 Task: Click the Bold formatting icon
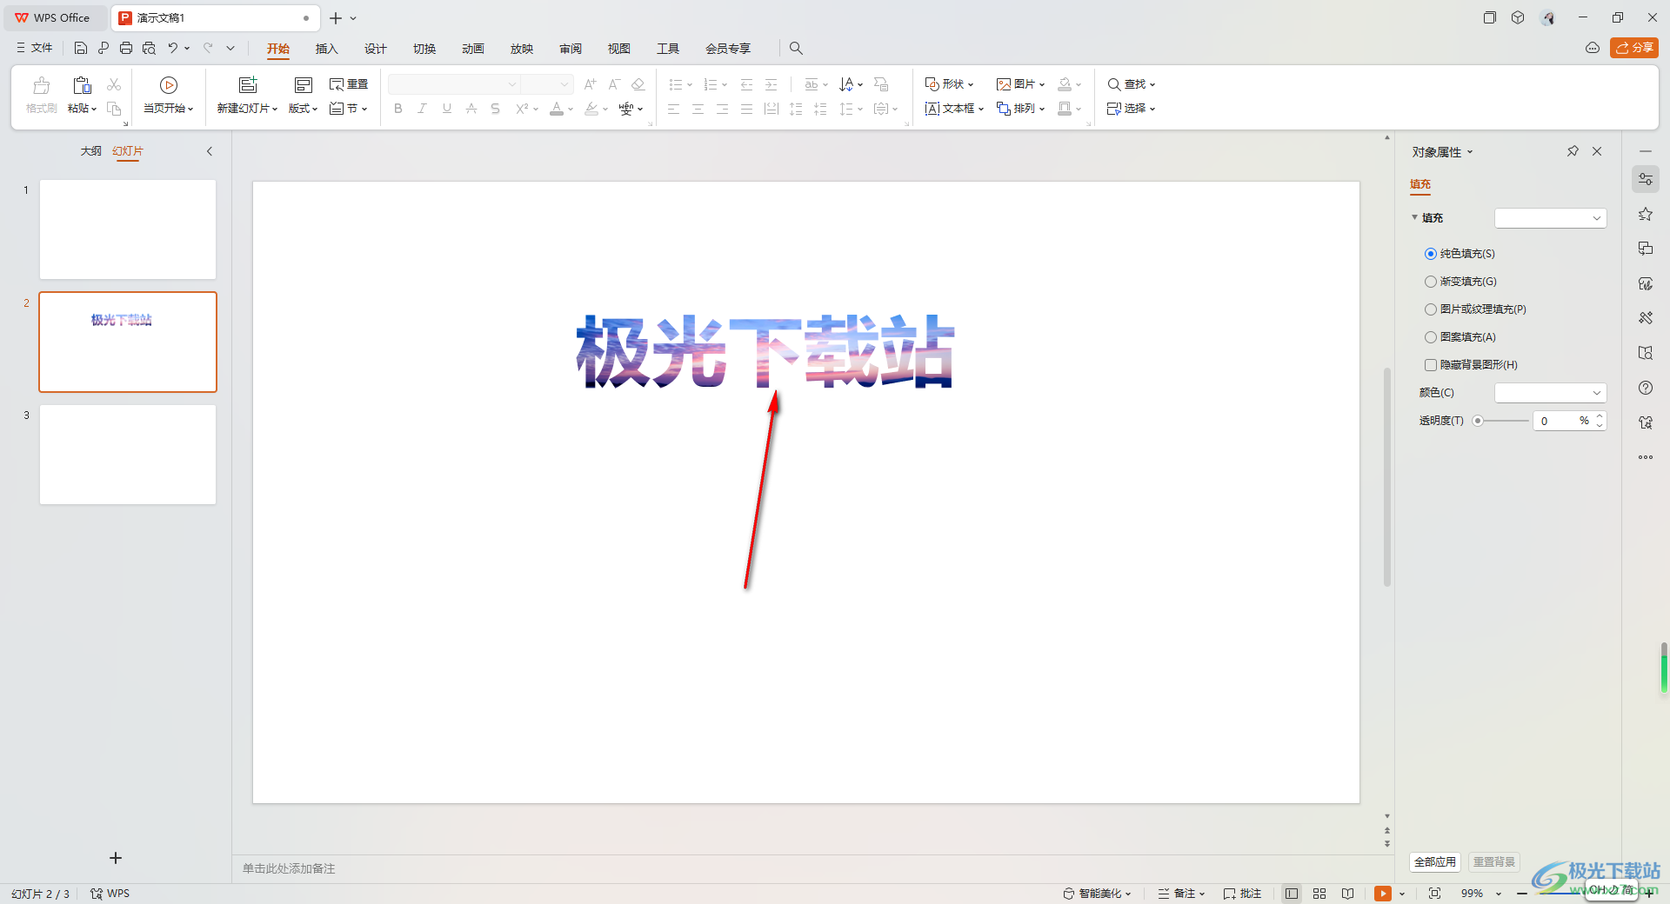point(398,109)
